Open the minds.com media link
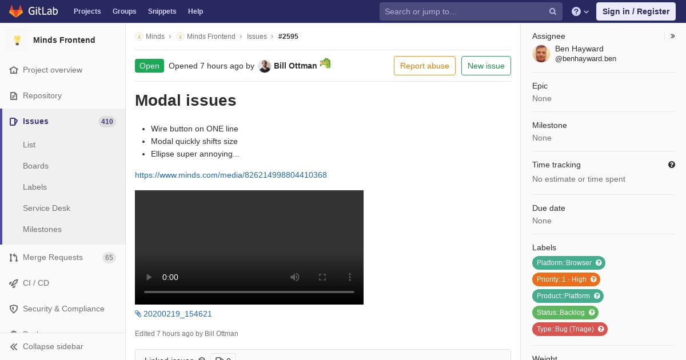This screenshot has width=686, height=360. coord(231,175)
